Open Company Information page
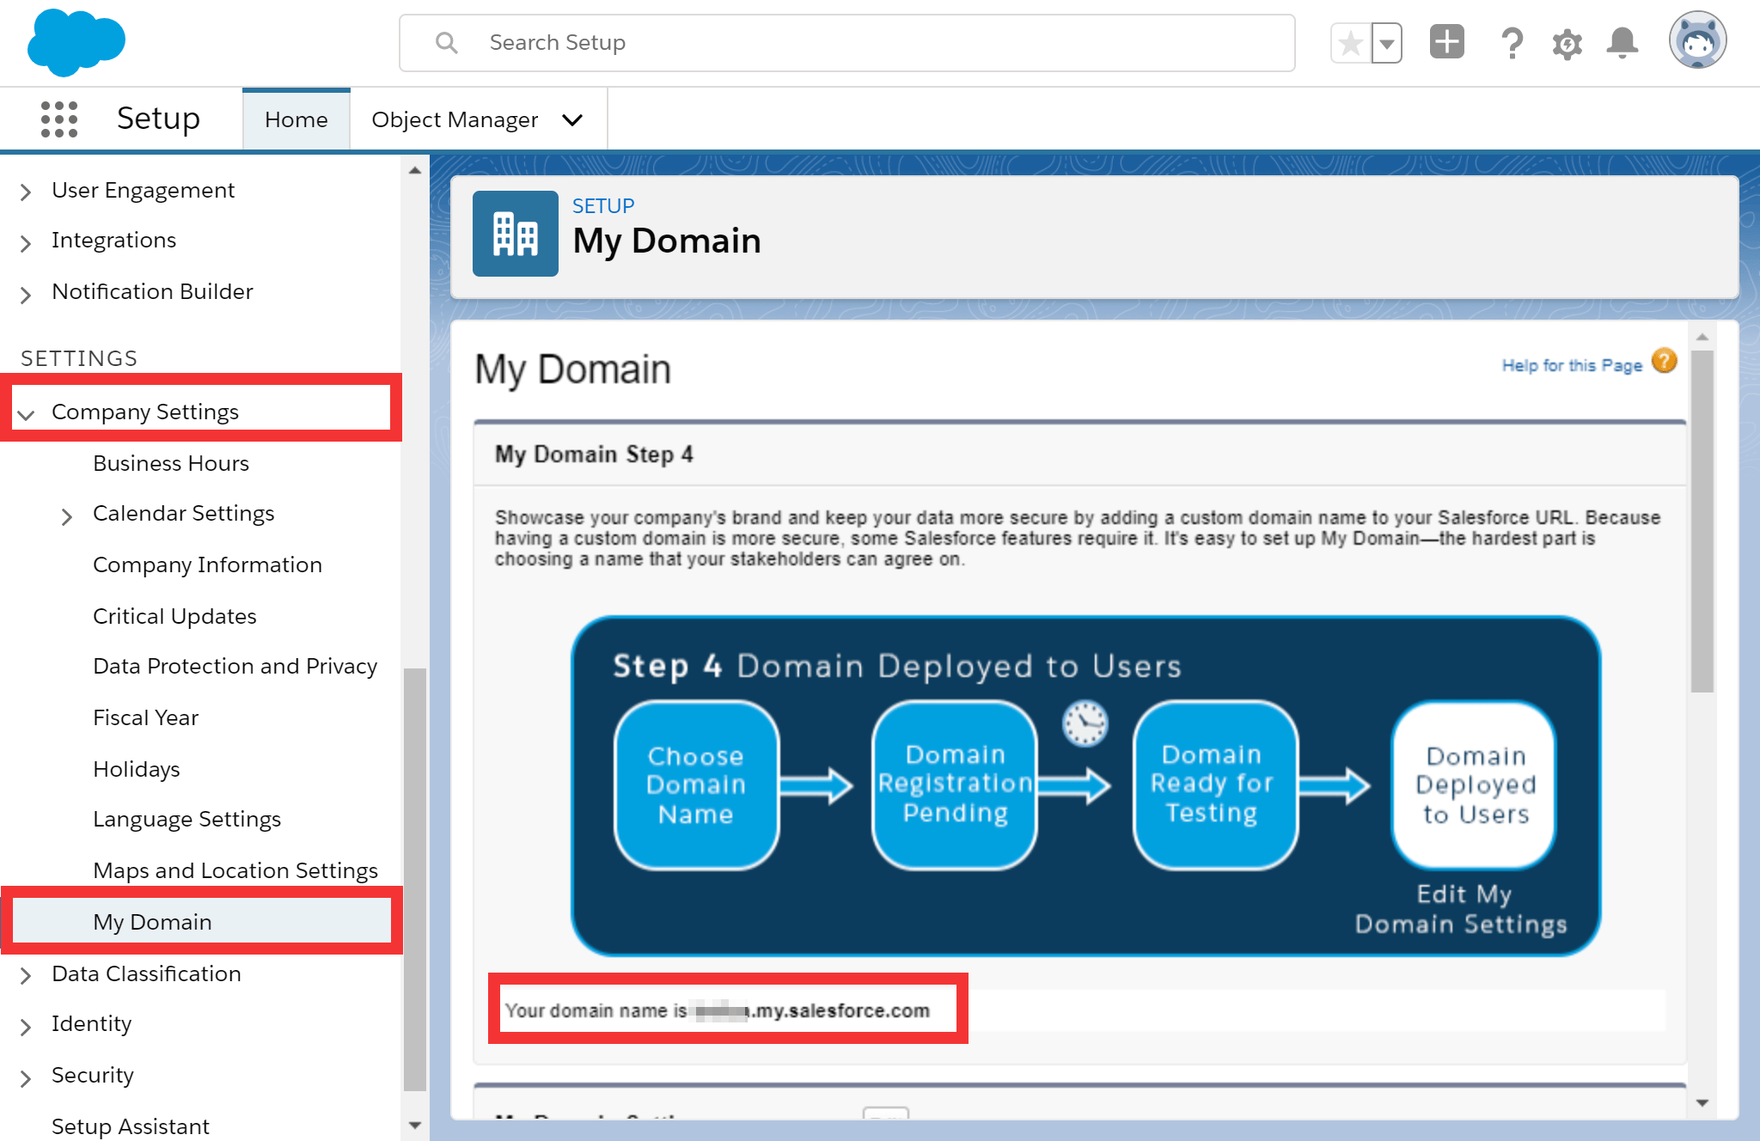Screen dimensions: 1760x1141 click(x=207, y=564)
